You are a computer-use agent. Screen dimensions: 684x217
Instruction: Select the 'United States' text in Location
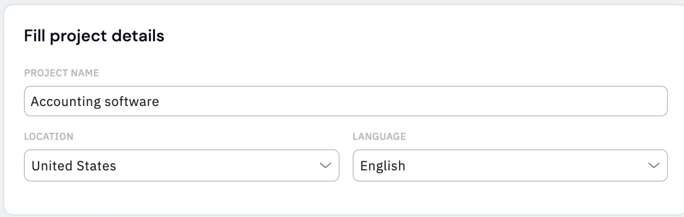pos(74,166)
